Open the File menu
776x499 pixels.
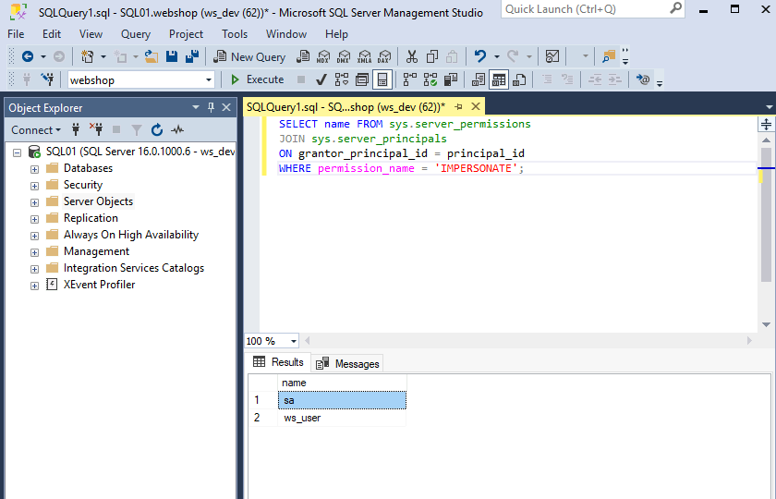(16, 34)
